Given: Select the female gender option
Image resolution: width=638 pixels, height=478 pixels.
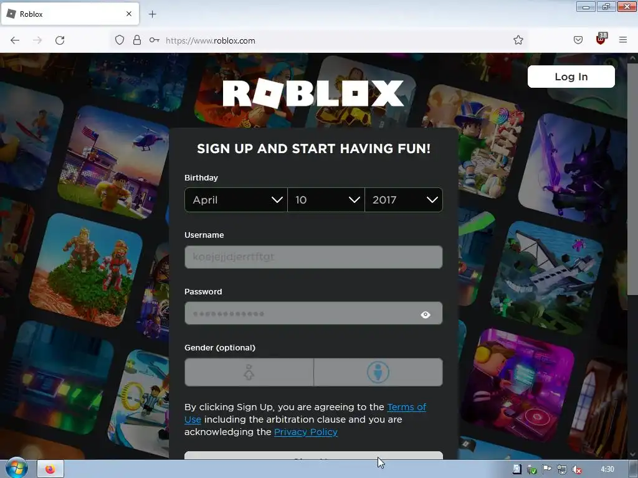Looking at the screenshot, I should point(249,372).
